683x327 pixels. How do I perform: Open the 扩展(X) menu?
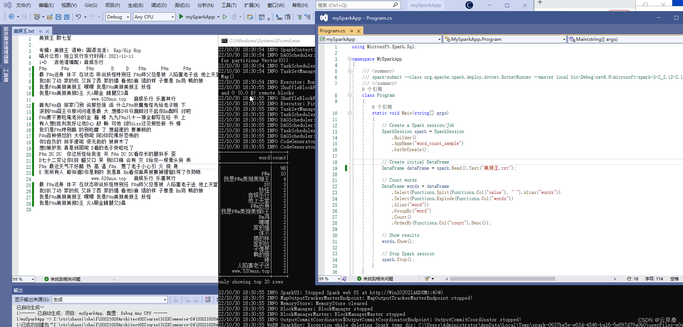point(252,5)
